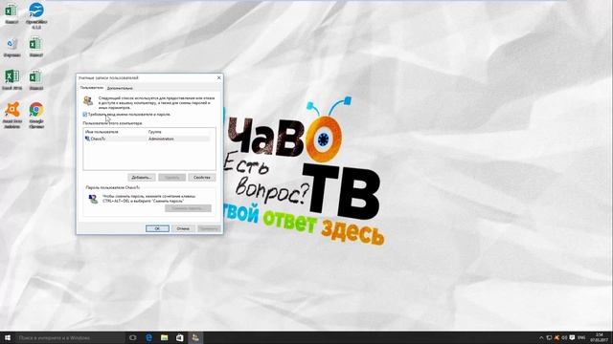Confirm the dialog with OK
The image size is (613, 344).
pos(157,228)
